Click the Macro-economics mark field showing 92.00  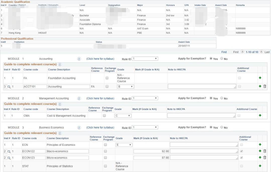[x=151, y=151]
